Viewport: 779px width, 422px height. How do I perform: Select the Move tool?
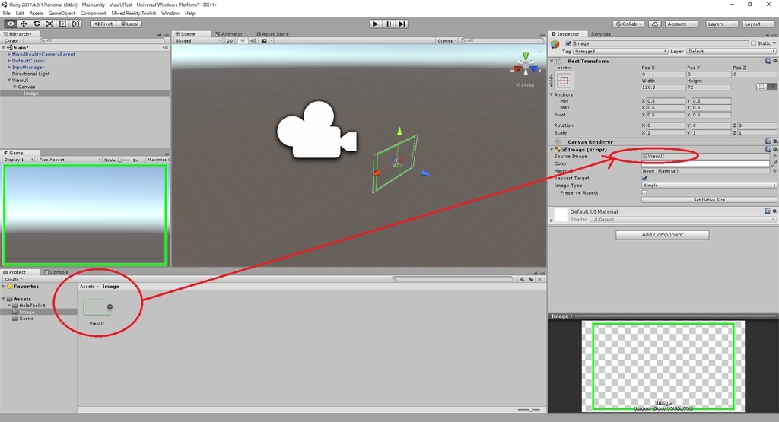24,24
